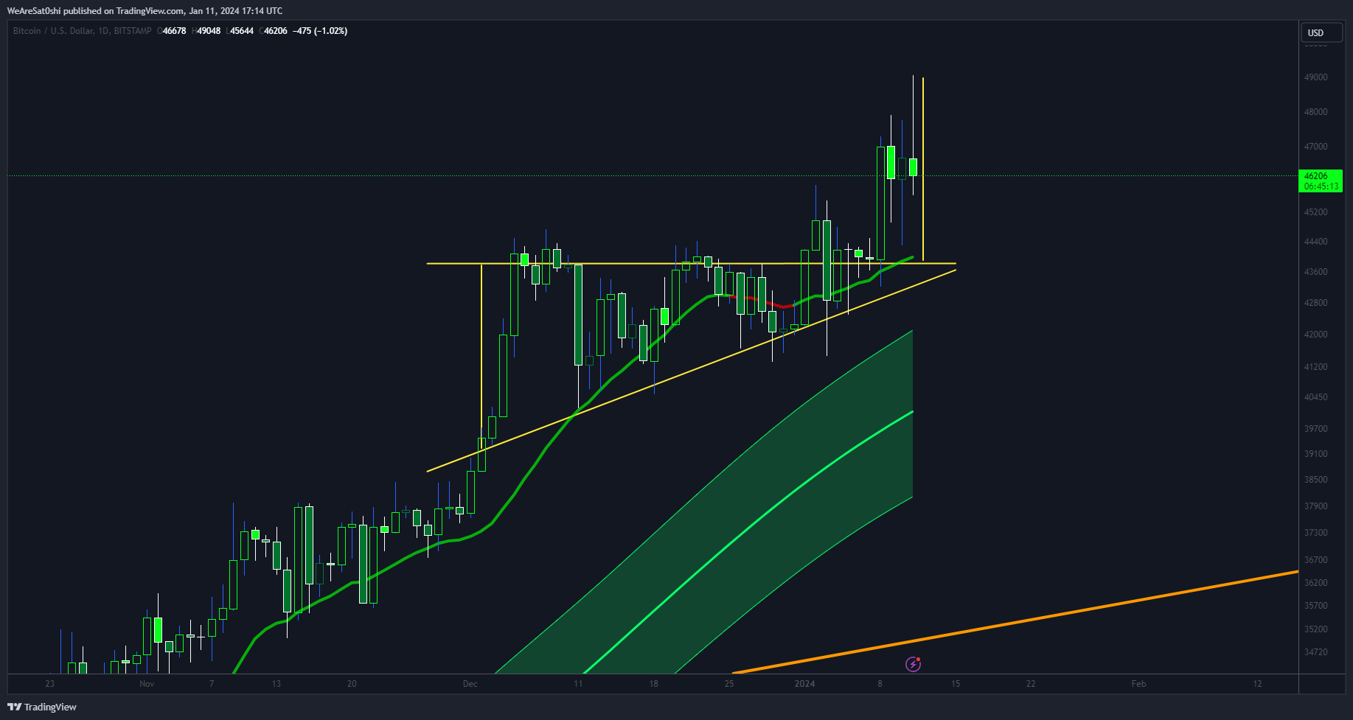Click the date label 8 on the time axis

point(880,684)
